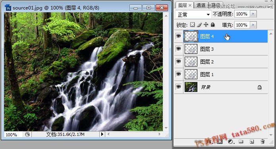Screen dimensions: 276x149
Task: Click layers panel scrollbar up arrow
Action: click(271, 34)
